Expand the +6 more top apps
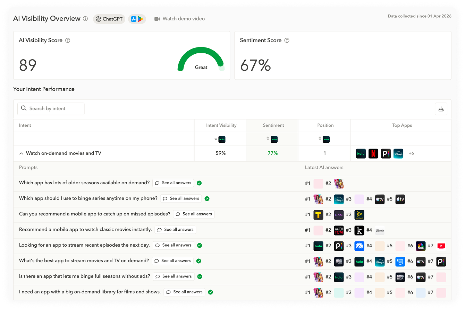465x310 pixels. pos(411,153)
